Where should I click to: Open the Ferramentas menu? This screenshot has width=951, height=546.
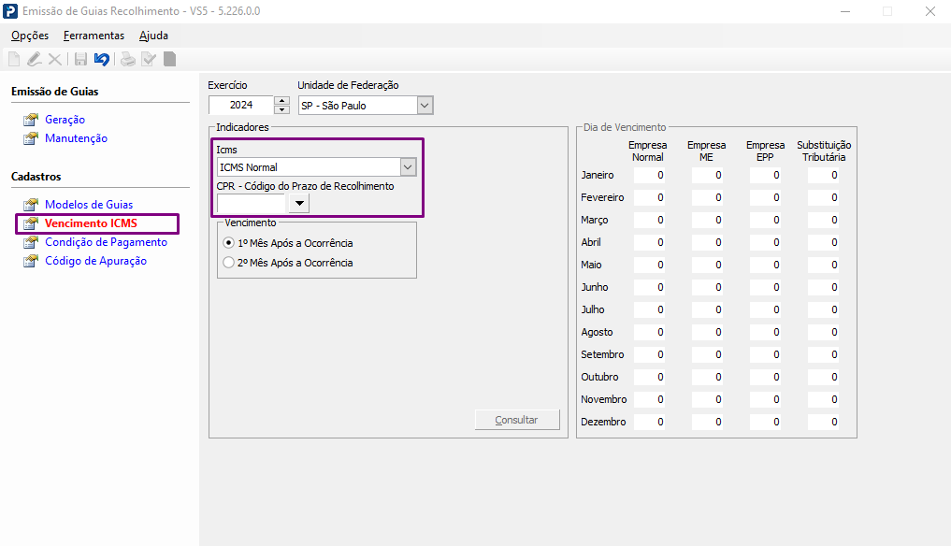[94, 36]
